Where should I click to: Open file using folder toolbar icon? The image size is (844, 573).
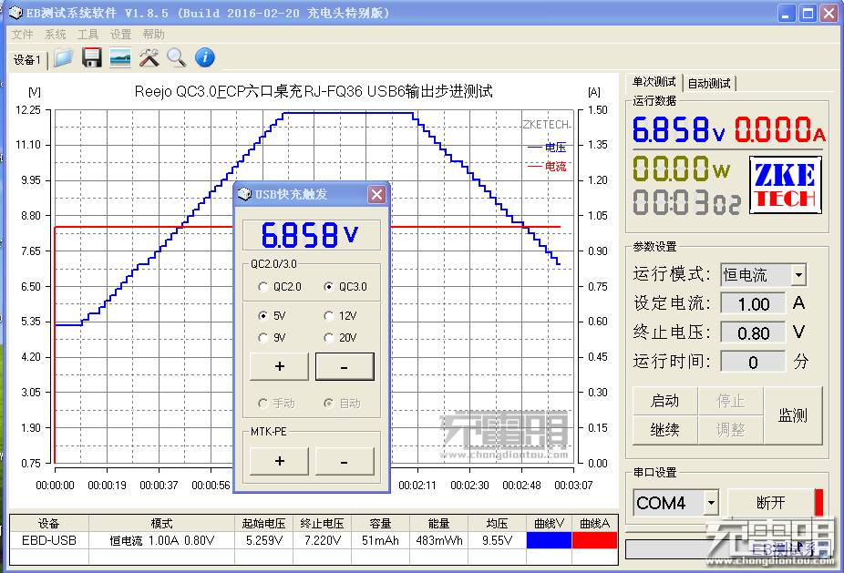click(64, 57)
